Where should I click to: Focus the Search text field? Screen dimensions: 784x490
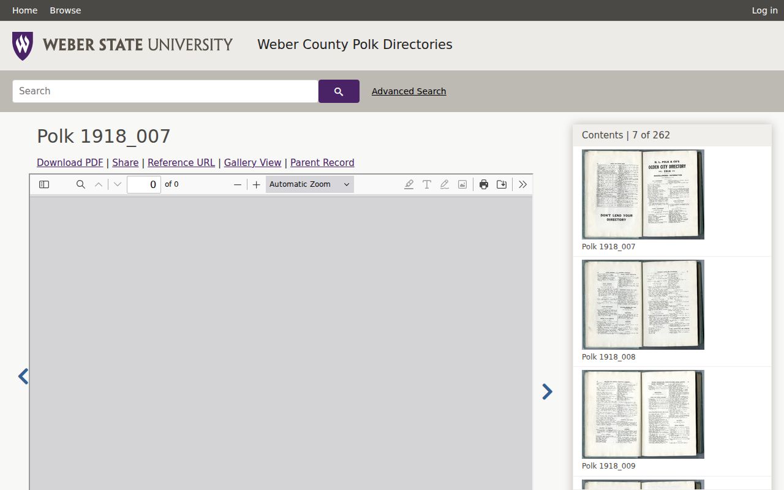coord(165,91)
